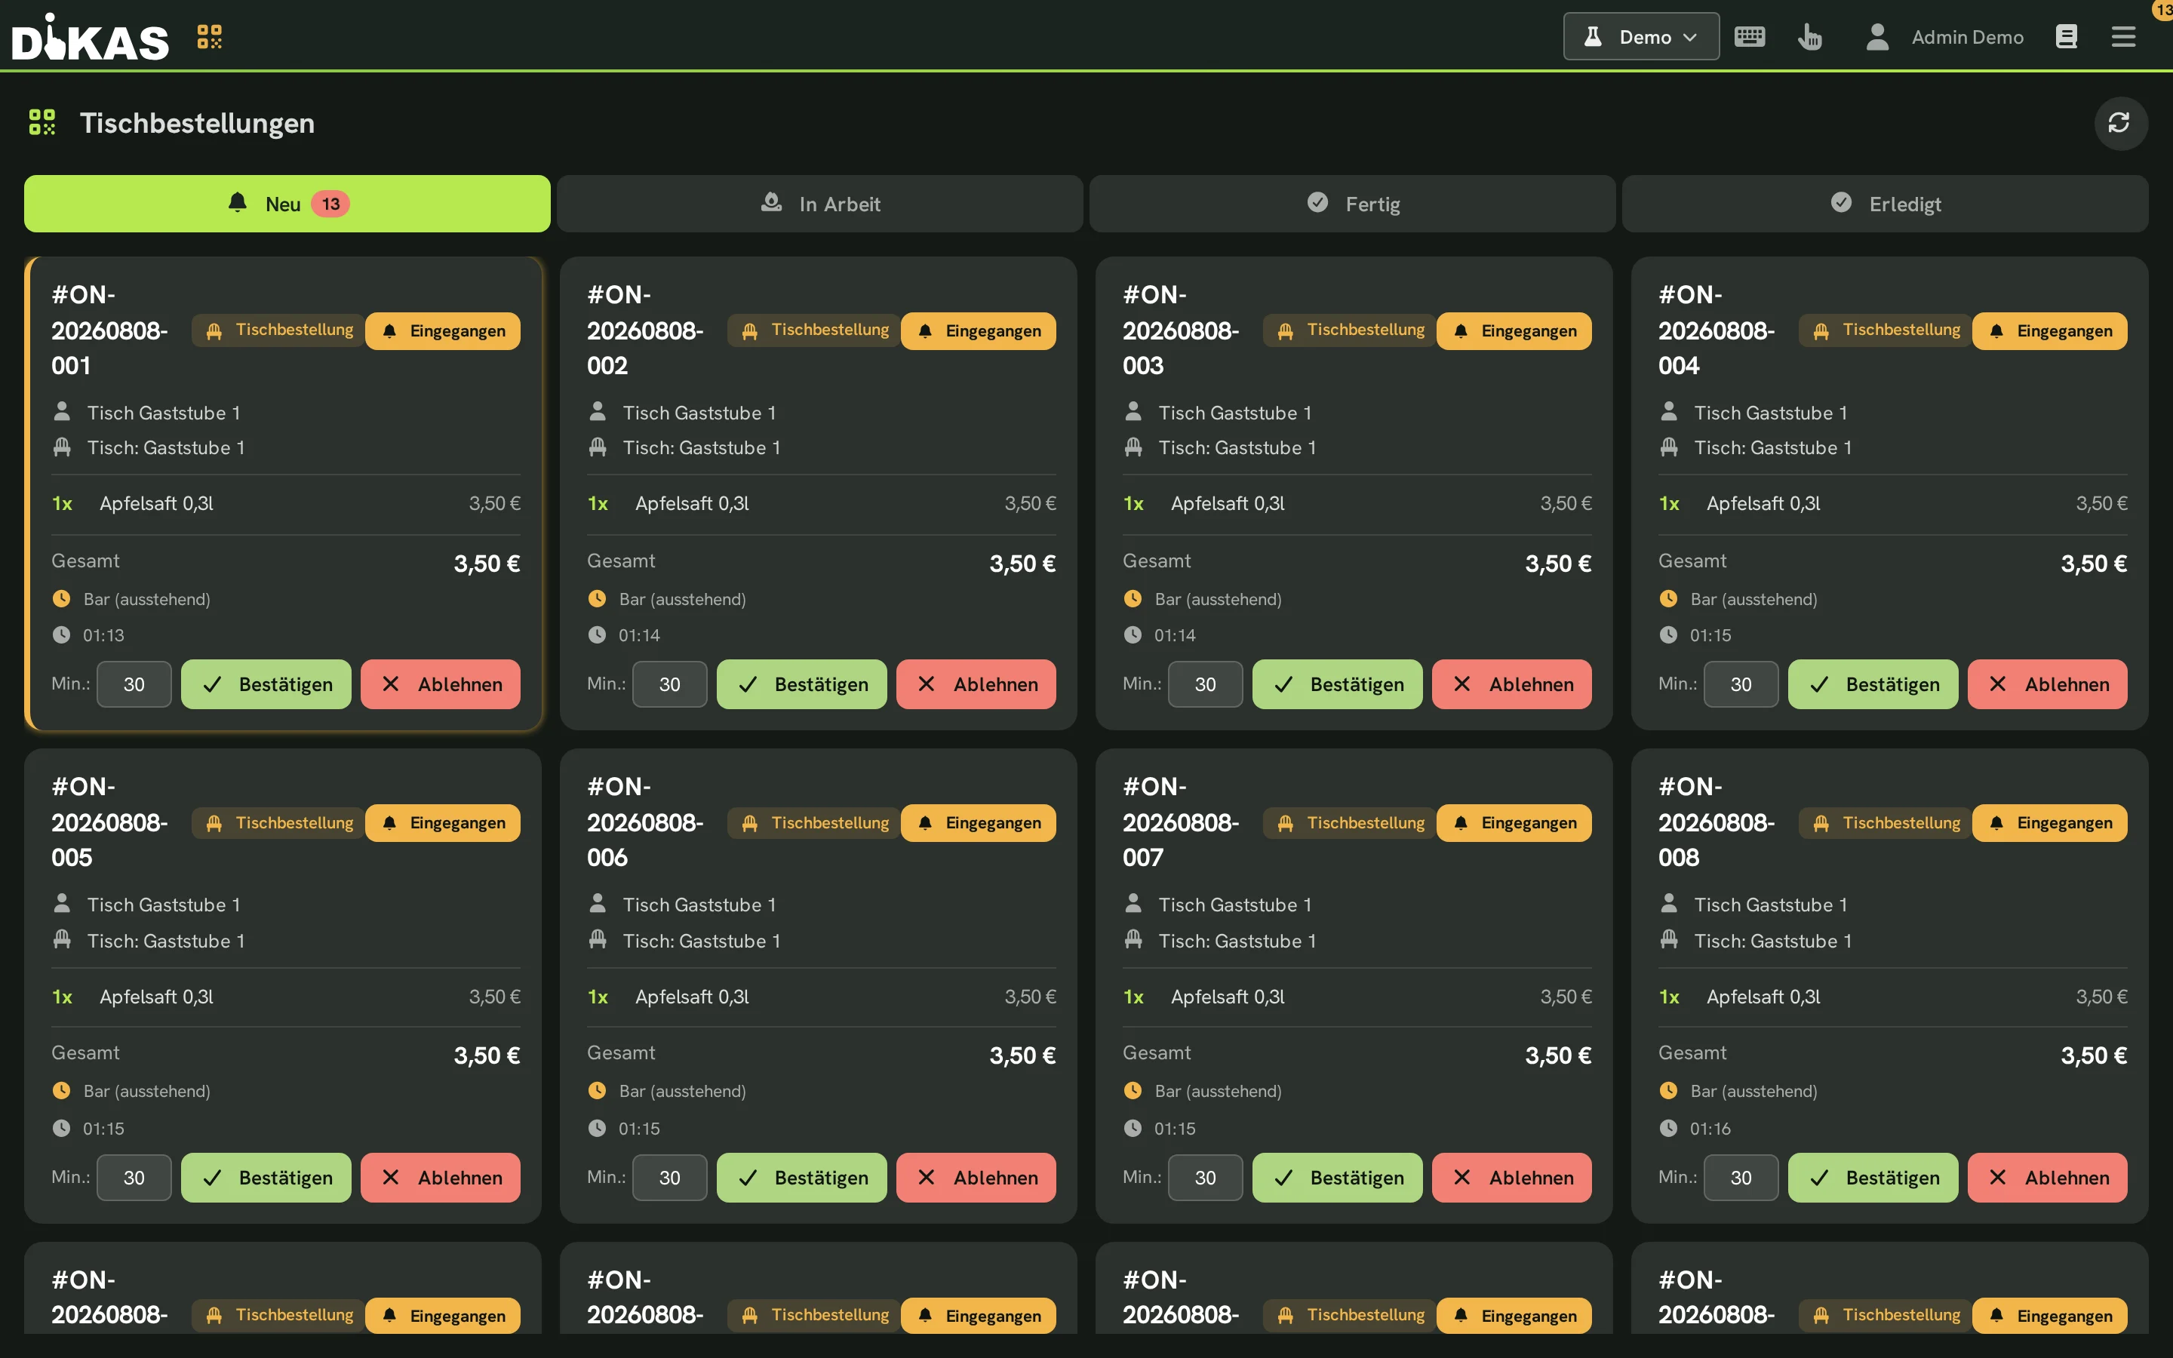
Task: Confirm order ON-20260808-006 with Bestätigen
Action: coord(801,1178)
